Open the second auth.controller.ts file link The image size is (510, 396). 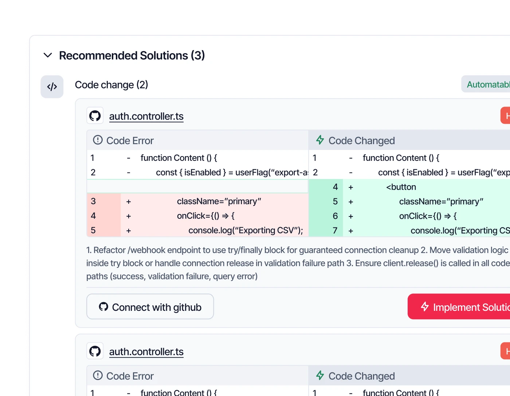[146, 352]
